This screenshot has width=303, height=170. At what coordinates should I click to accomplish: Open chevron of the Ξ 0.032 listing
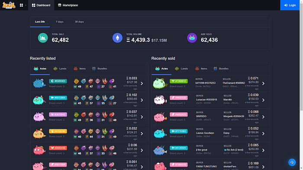(x=142, y=134)
